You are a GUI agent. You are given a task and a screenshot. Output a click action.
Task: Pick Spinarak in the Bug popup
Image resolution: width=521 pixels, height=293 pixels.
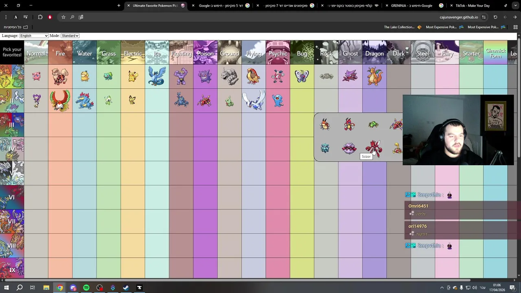tap(373, 125)
